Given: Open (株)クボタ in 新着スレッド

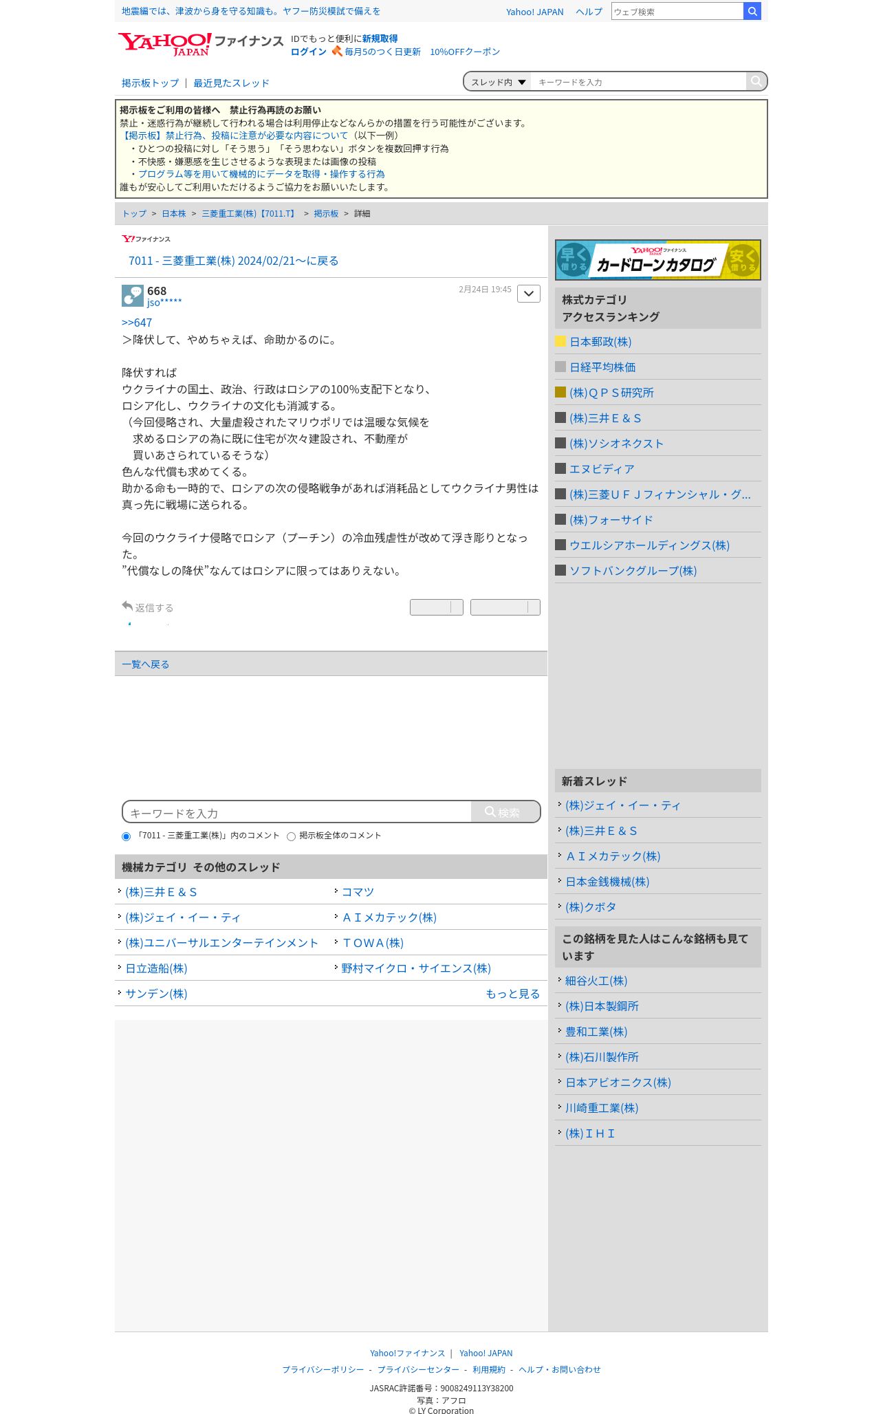Looking at the screenshot, I should click(591, 907).
